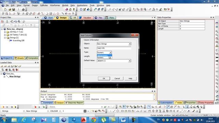Close the Data Properties panel
The height and width of the screenshot is (123, 219).
tap(213, 17)
